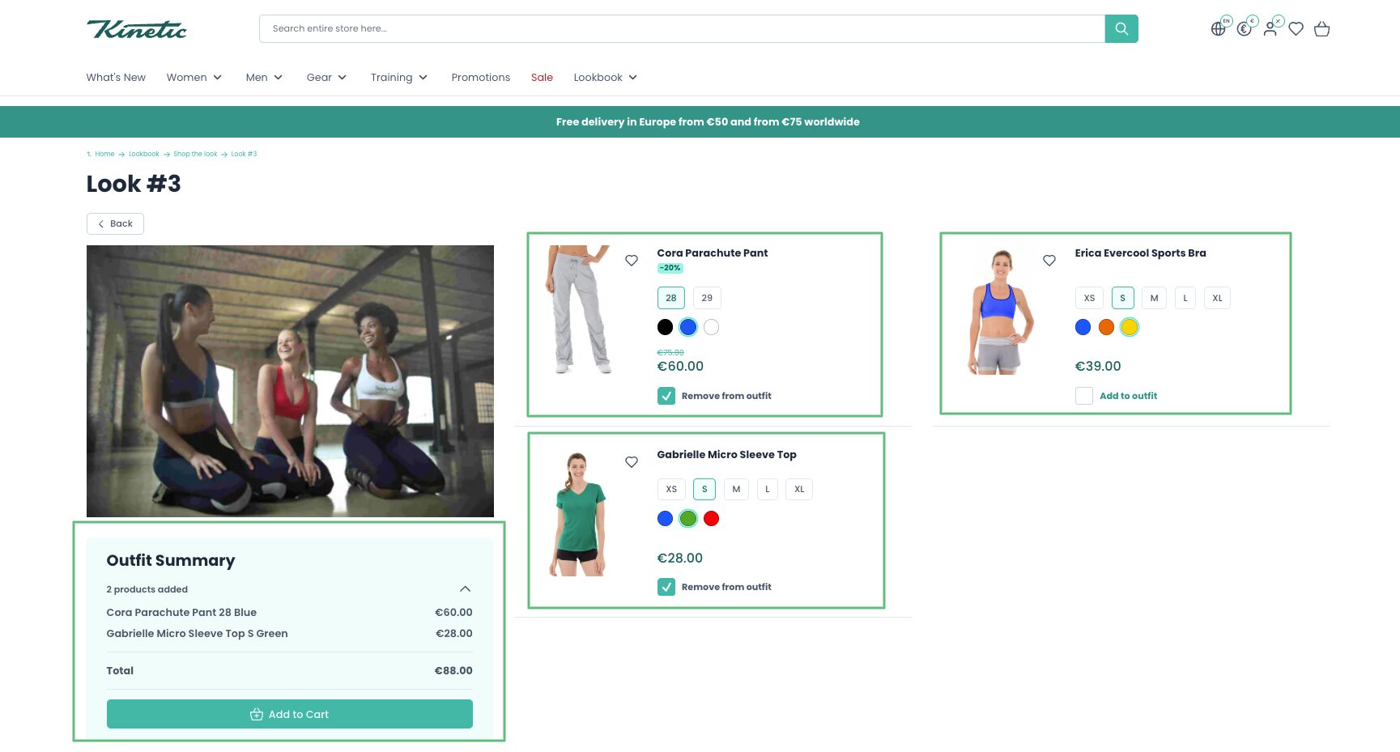Add Erica Evercool Sports Bra to wishlist
Image resolution: width=1400 pixels, height=752 pixels.
pos(1049,261)
